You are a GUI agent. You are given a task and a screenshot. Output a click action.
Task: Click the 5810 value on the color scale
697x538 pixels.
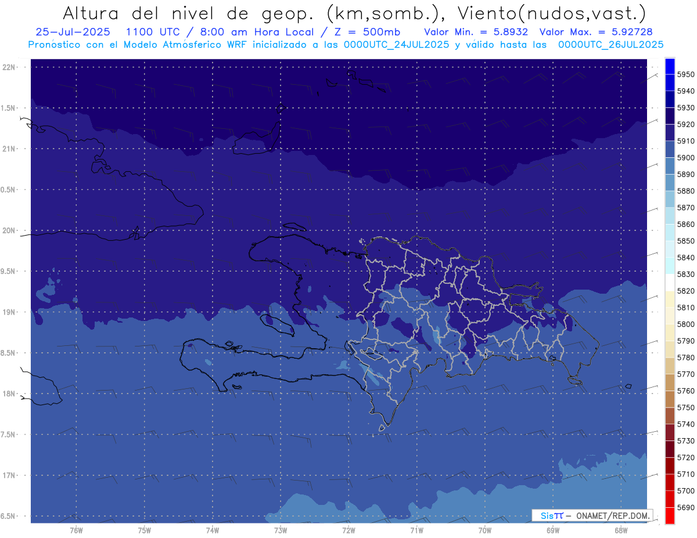point(686,308)
